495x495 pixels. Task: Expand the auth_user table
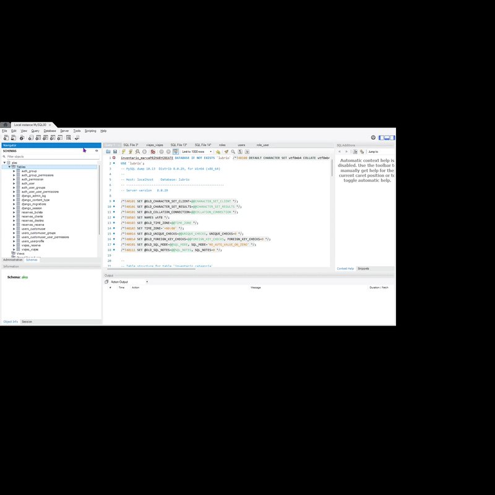click(14, 183)
